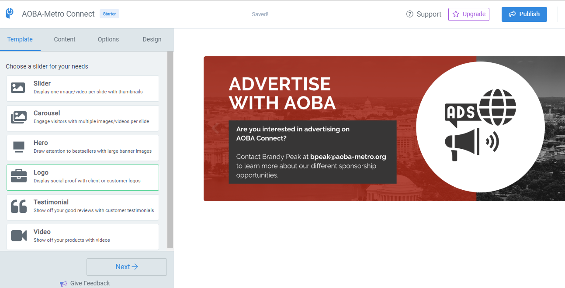Click 'Draw attention to bestsellers' description

tap(93, 151)
